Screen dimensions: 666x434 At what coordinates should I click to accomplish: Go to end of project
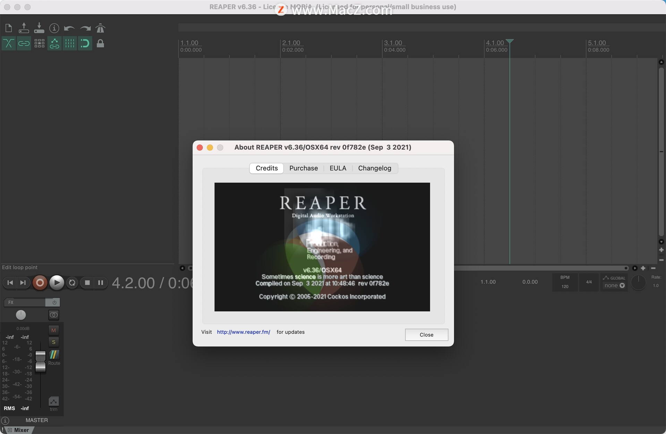click(23, 283)
